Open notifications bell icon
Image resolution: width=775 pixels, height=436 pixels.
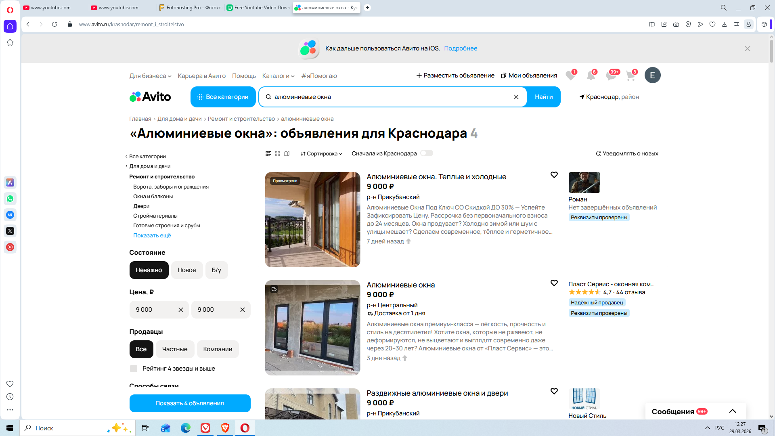point(591,75)
